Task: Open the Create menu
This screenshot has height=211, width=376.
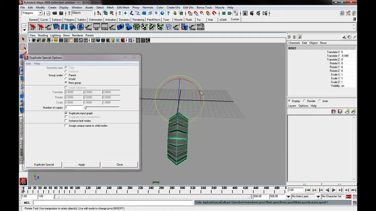Action: [x=52, y=7]
